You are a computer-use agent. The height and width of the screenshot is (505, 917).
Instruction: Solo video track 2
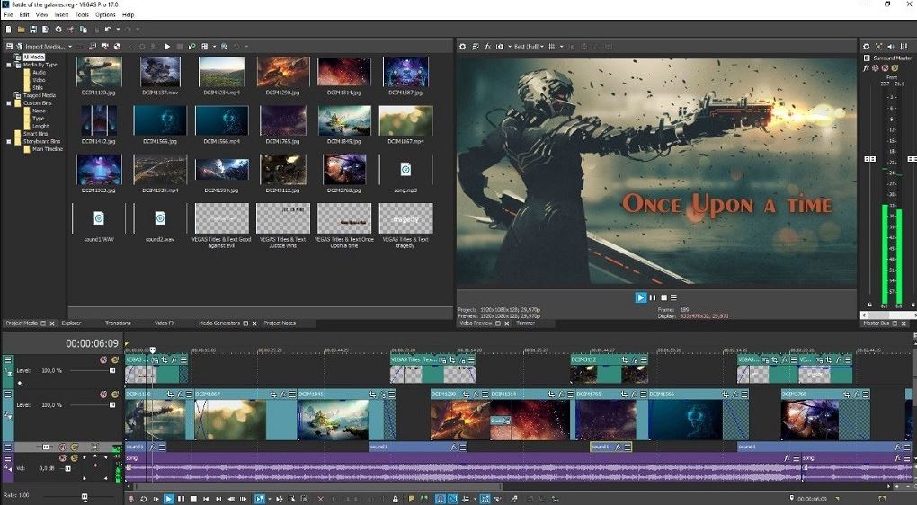click(115, 394)
